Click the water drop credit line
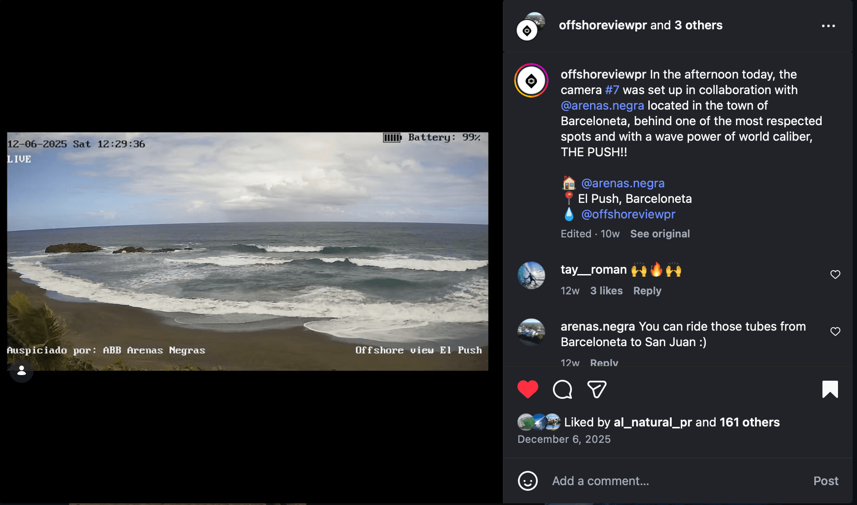Viewport: 857px width, 505px height. [x=628, y=214]
